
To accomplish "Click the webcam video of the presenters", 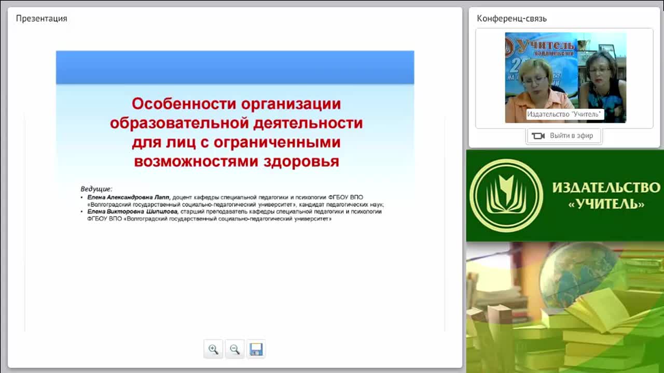I will pos(565,78).
